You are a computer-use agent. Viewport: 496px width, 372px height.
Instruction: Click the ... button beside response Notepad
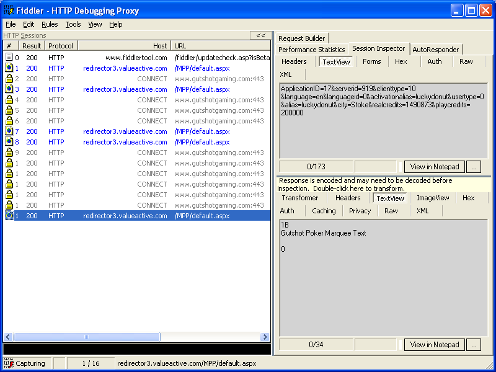pos(474,345)
